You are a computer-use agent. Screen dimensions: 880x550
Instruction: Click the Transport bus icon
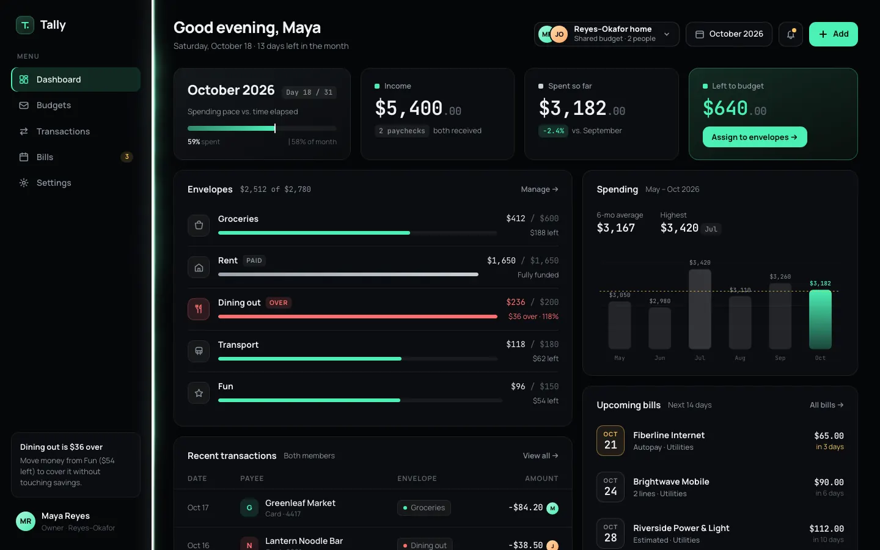pos(199,351)
